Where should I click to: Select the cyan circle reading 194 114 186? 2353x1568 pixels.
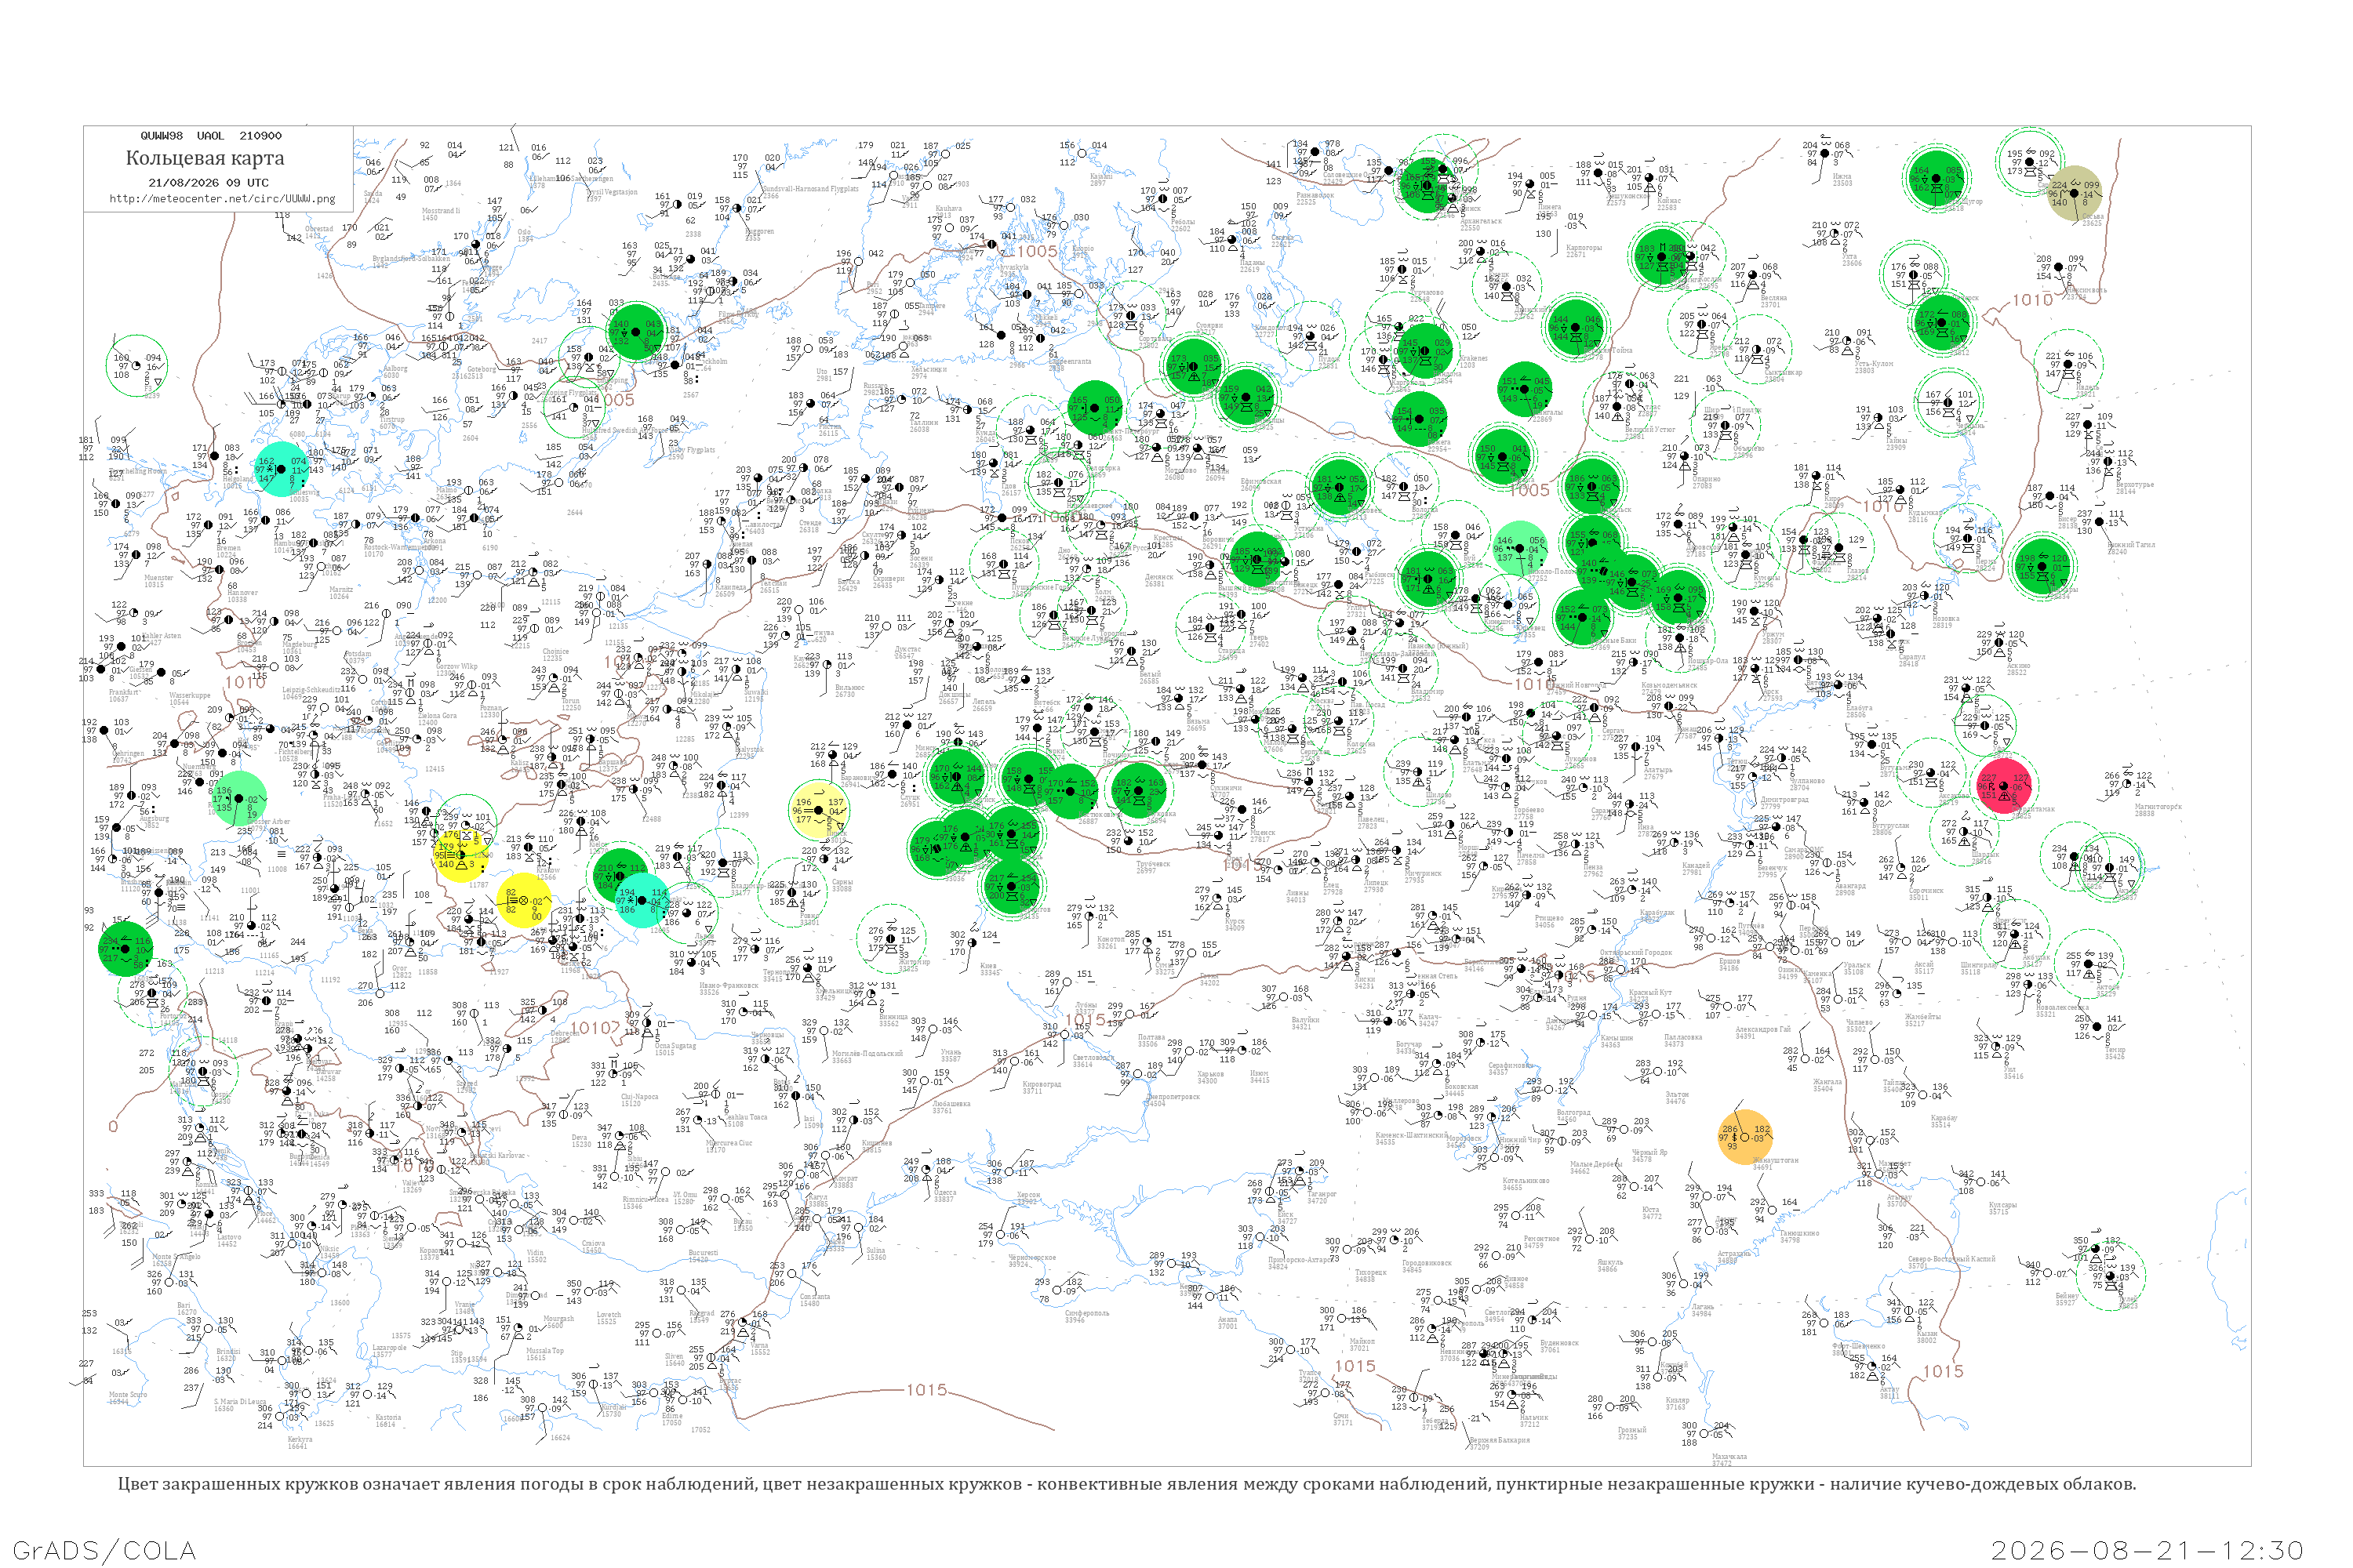[x=642, y=899]
